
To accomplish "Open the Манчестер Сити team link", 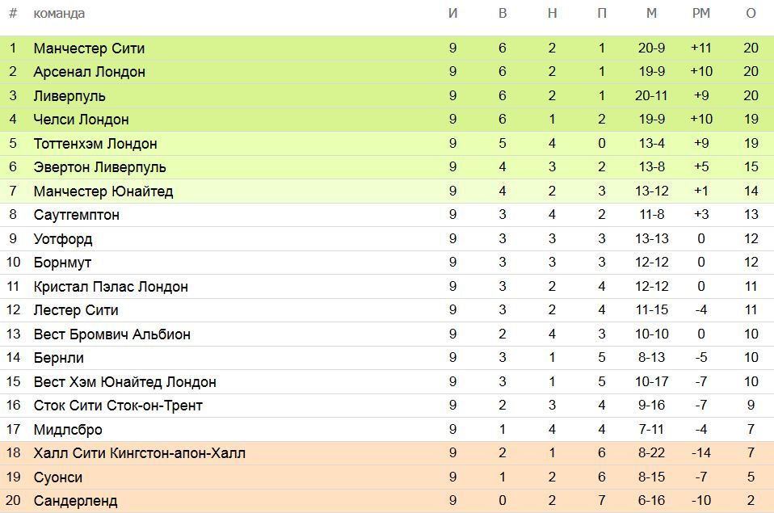I will coord(89,48).
